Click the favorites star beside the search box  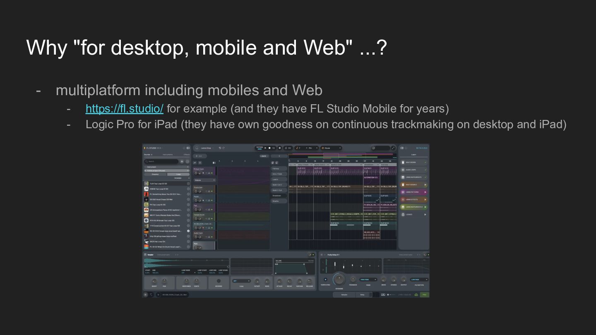pos(182,161)
